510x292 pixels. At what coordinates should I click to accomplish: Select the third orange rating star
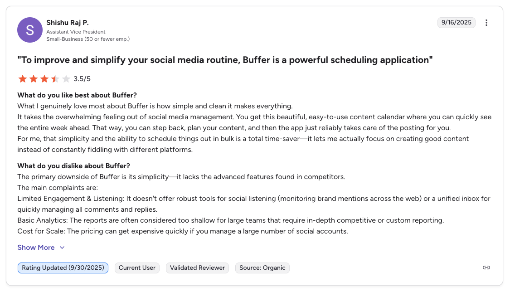point(44,78)
